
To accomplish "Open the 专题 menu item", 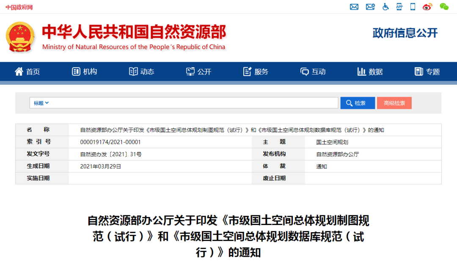I will [433, 72].
